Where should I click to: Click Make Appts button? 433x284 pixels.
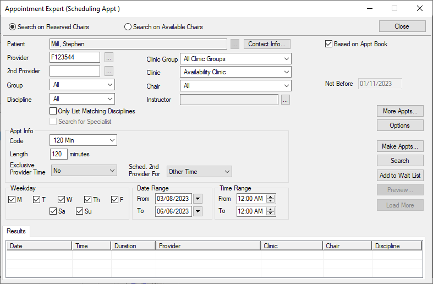[x=400, y=146]
